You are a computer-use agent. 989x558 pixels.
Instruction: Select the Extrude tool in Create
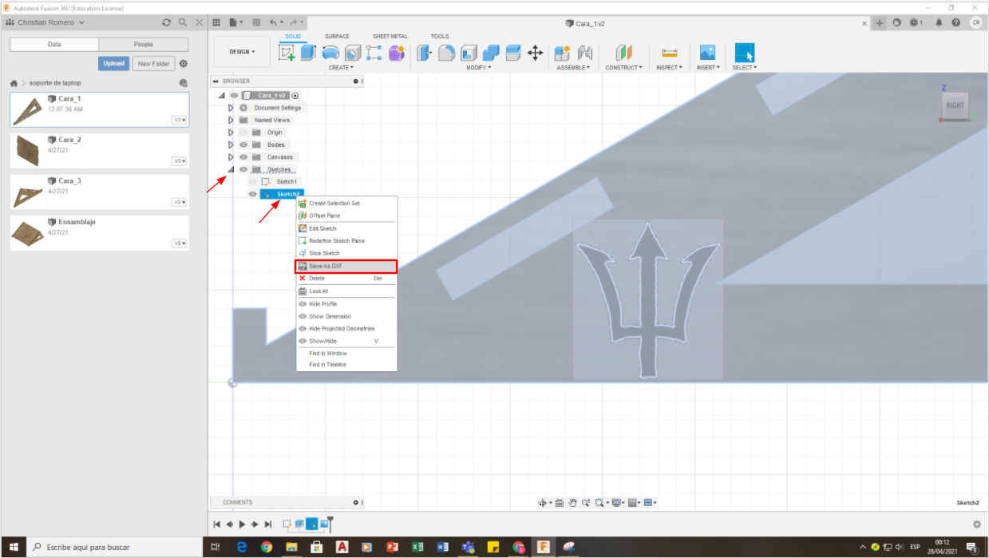(x=308, y=53)
